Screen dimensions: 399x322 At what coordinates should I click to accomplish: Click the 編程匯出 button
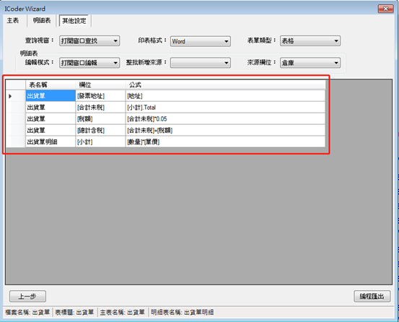[372, 296]
